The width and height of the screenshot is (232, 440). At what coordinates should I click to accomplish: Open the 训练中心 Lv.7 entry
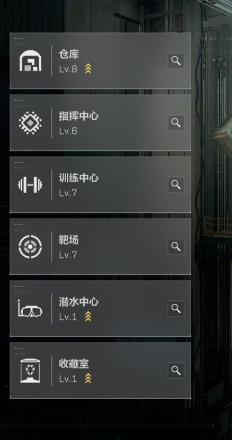click(100, 185)
